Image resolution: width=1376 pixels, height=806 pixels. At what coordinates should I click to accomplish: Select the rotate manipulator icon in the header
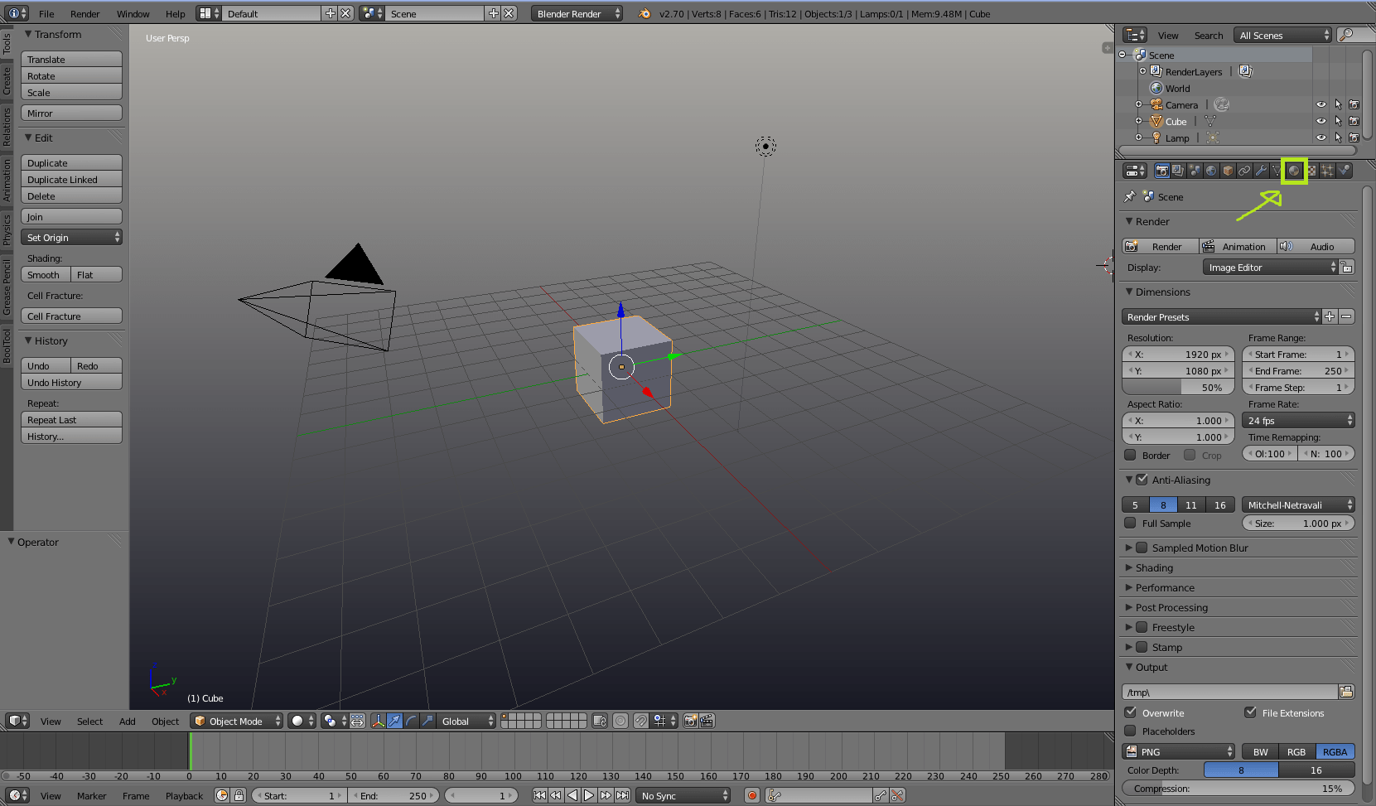[411, 721]
